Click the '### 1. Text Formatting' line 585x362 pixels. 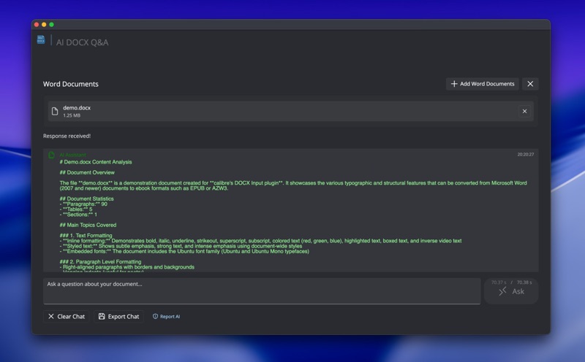pyautogui.click(x=86, y=236)
